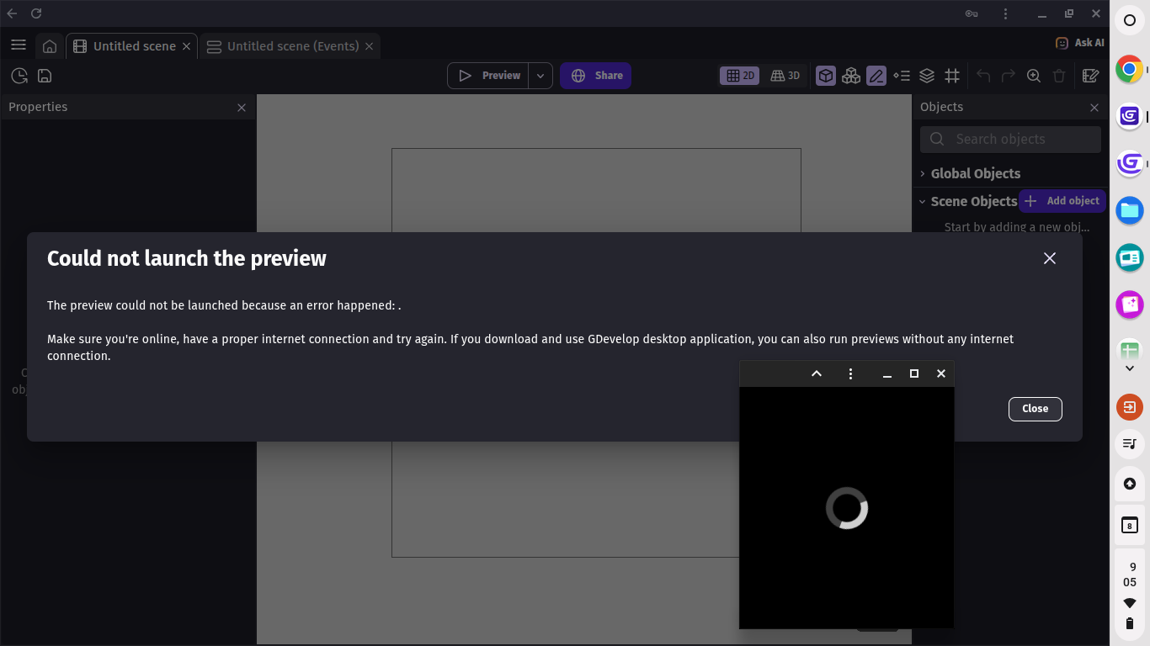Switch to Untitled scene (Events) tab
1150x646 pixels.
292,46
